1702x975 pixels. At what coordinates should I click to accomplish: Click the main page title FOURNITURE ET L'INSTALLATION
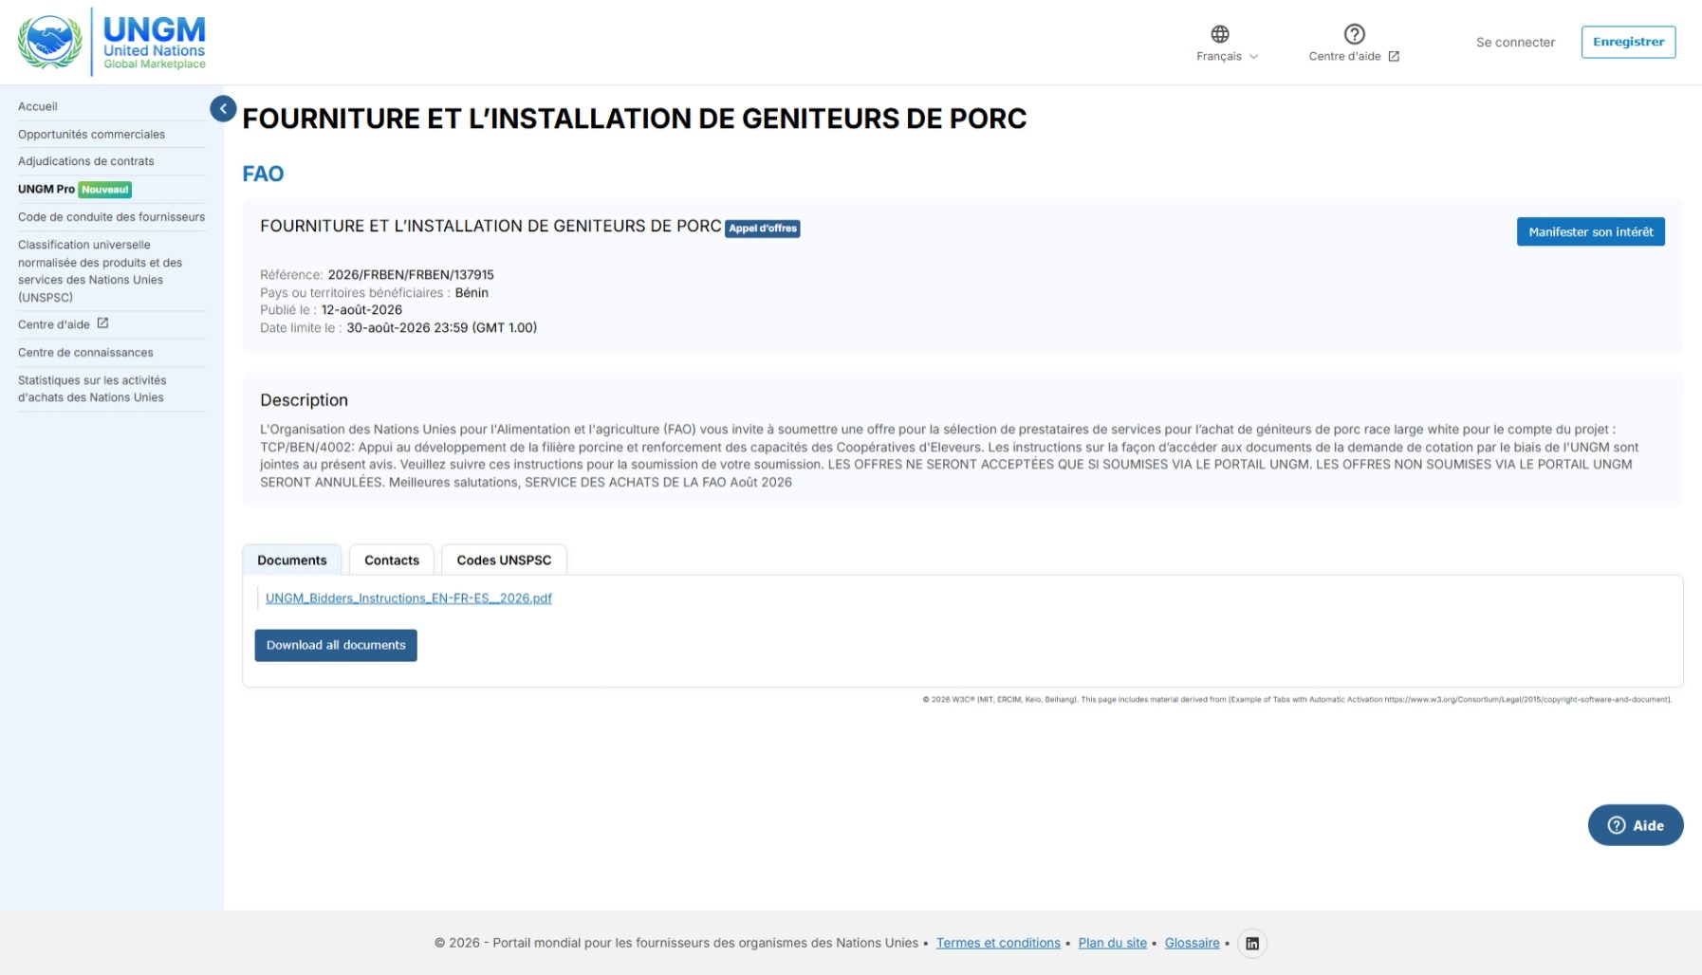click(x=635, y=119)
